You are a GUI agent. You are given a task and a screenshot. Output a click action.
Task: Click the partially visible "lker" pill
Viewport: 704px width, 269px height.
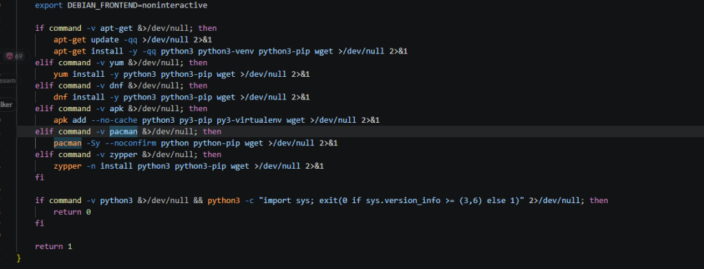[x=8, y=104]
